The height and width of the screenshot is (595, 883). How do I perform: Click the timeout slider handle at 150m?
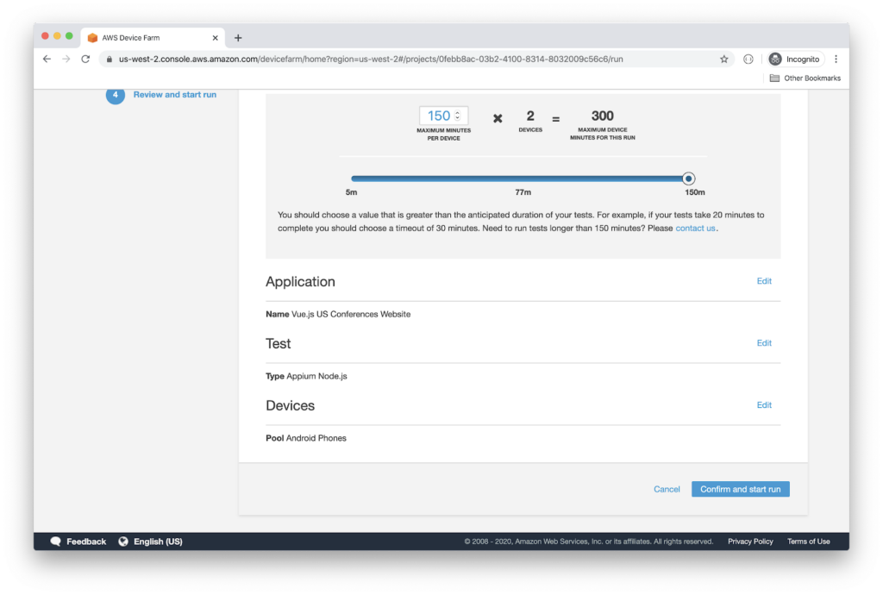tap(688, 178)
